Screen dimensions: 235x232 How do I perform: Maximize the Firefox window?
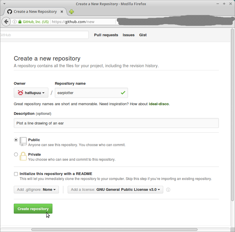pyautogui.click(x=224, y=4)
